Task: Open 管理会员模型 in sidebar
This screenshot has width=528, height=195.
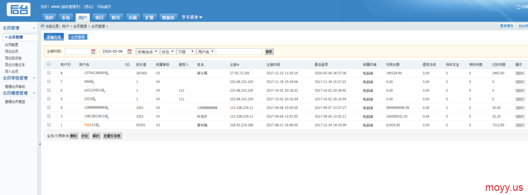Action: (15, 102)
